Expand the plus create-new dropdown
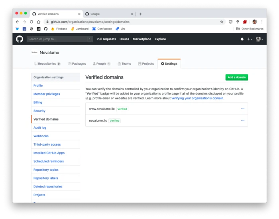The image size is (279, 219). pos(250,39)
